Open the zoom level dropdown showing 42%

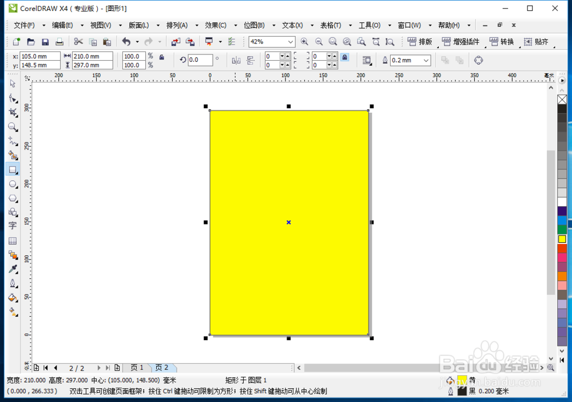(289, 41)
